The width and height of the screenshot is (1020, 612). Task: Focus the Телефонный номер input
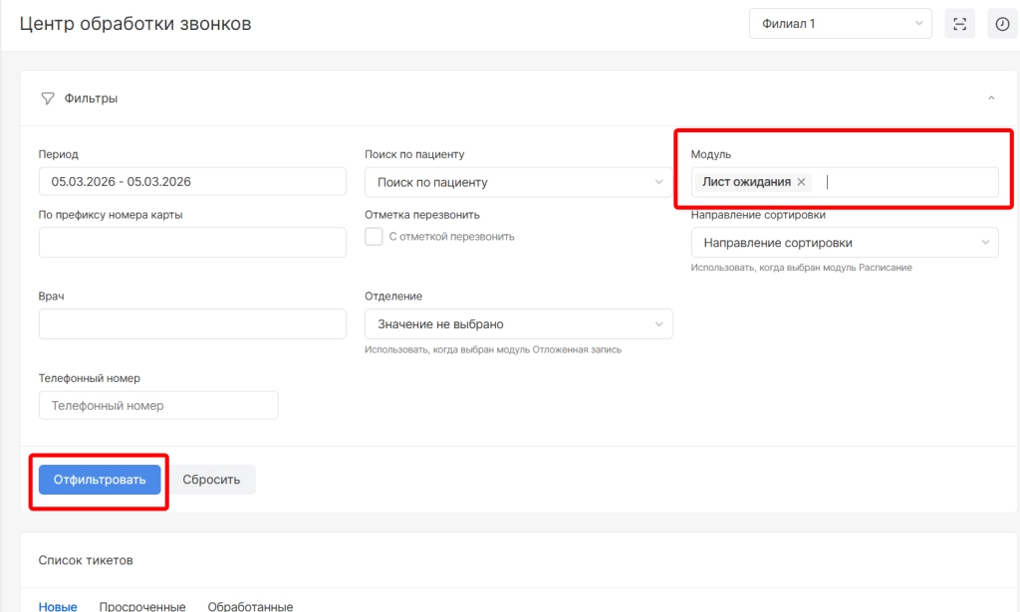click(x=158, y=405)
